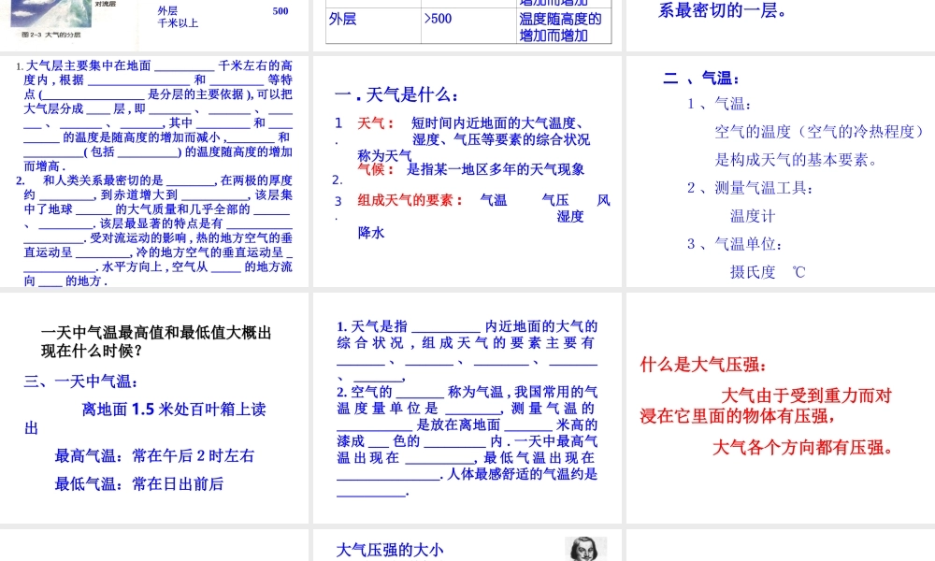Click the line 最低气温：常在日出前后

pos(139,483)
